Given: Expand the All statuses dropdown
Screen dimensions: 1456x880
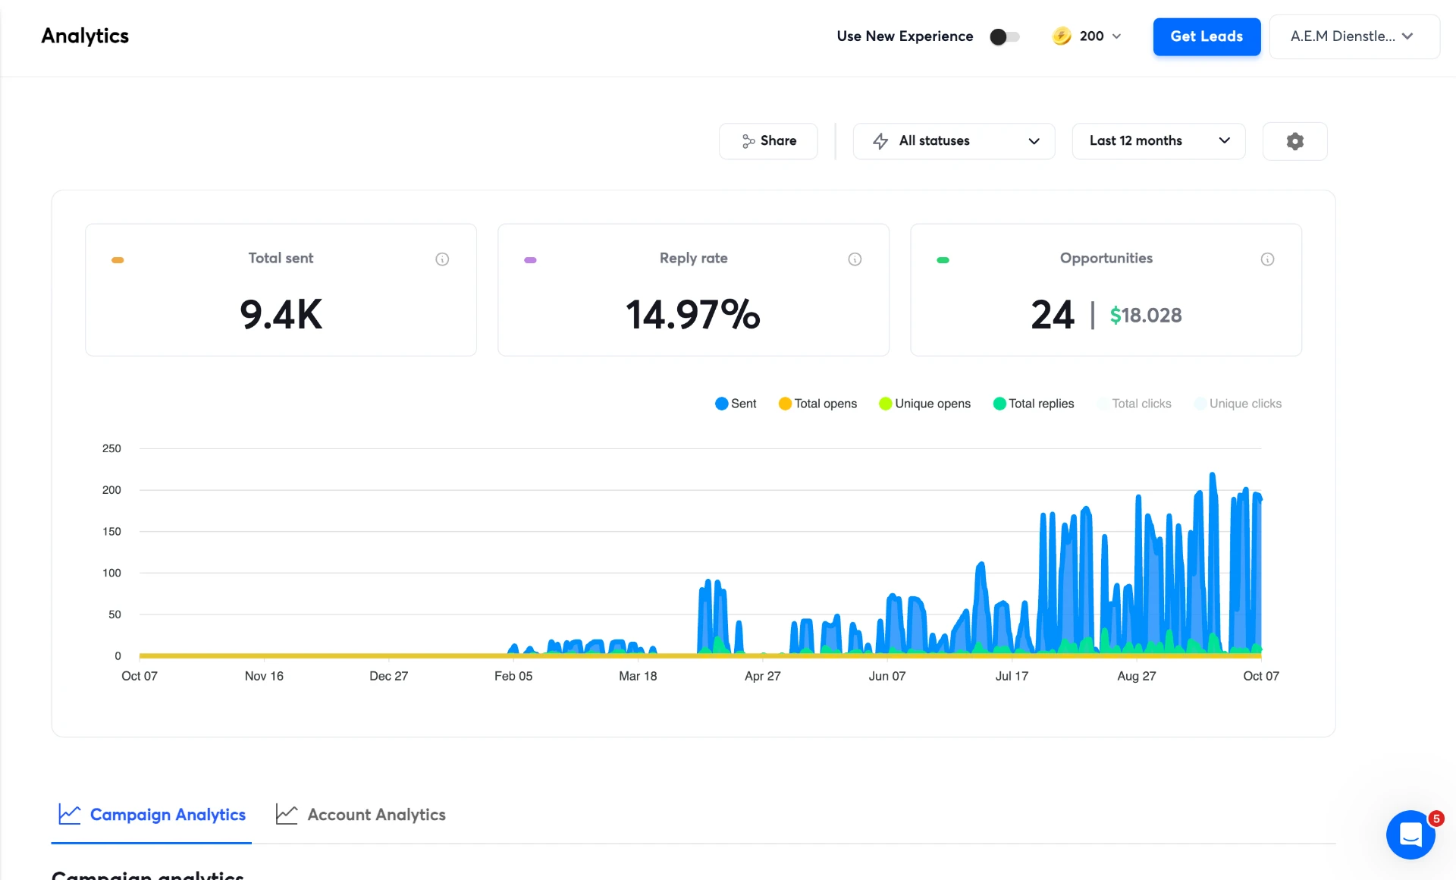Looking at the screenshot, I should [954, 141].
